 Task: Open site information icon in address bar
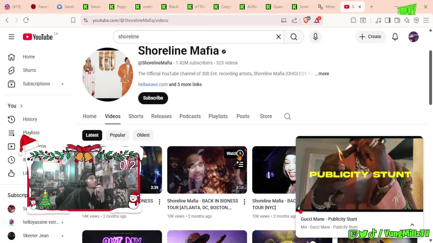86,20
